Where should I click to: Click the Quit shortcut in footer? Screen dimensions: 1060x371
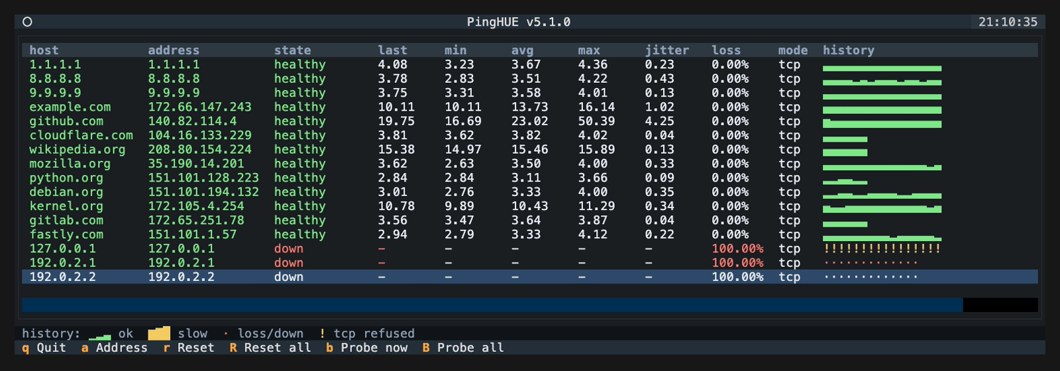click(44, 348)
